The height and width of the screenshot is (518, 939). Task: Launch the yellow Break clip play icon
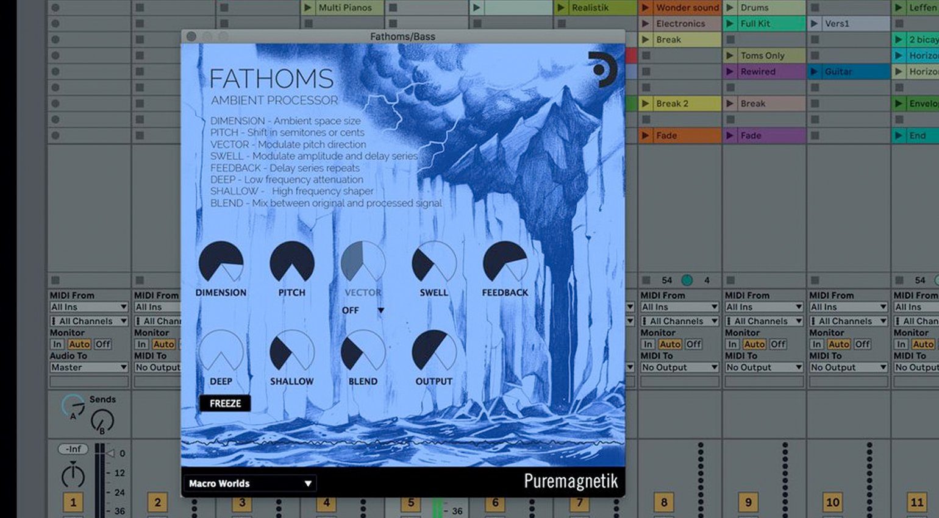pyautogui.click(x=645, y=39)
